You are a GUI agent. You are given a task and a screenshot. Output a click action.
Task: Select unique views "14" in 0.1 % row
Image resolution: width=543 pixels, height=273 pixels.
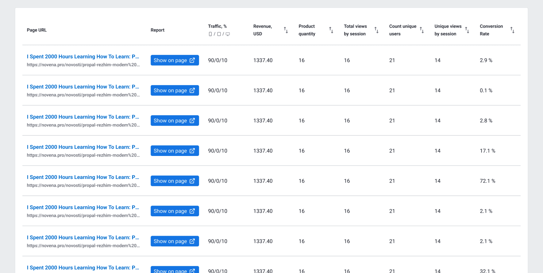point(437,90)
